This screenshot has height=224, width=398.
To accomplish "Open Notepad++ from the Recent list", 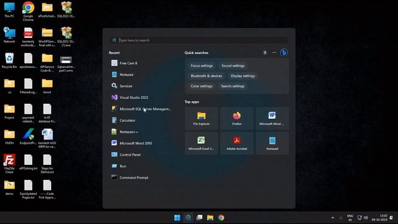I will click(141, 131).
